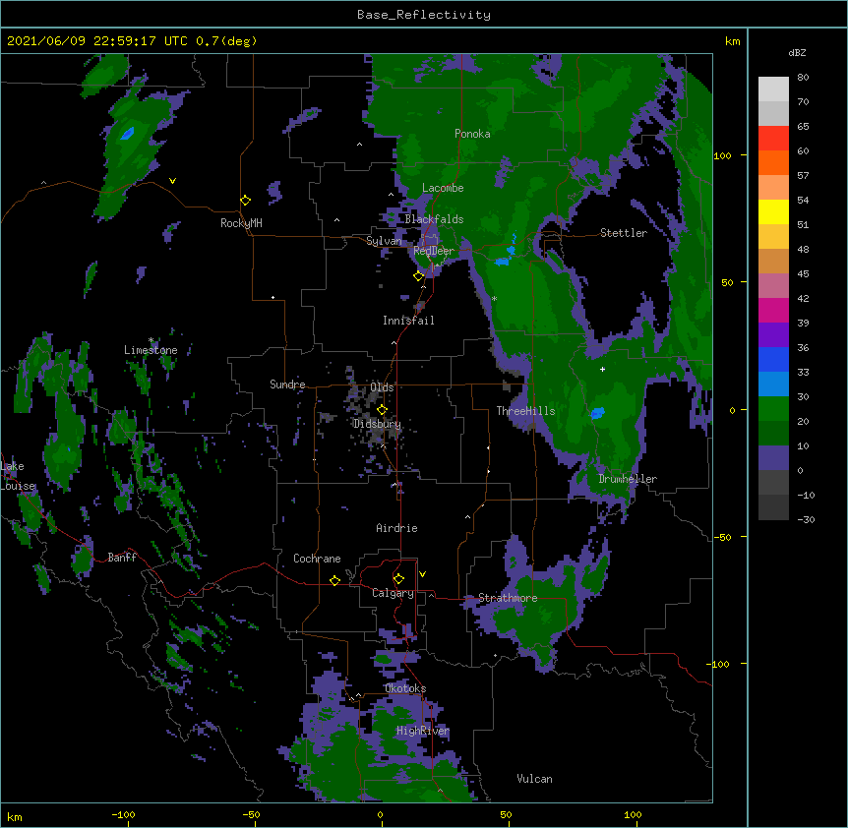Click the blue reflectivity cell north of Drumheller
The image size is (848, 828).
click(597, 413)
